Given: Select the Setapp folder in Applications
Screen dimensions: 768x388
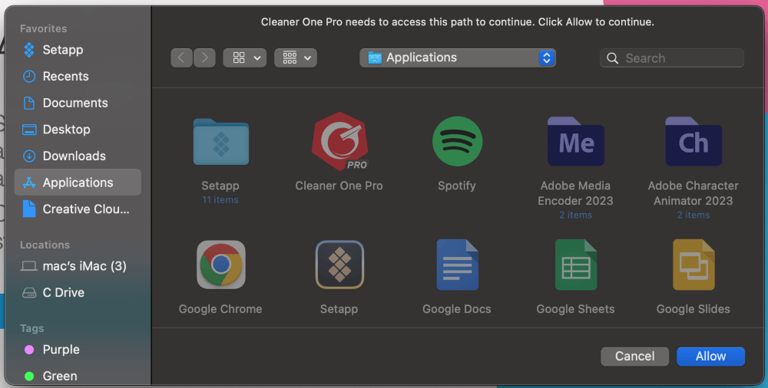Looking at the screenshot, I should (x=220, y=142).
